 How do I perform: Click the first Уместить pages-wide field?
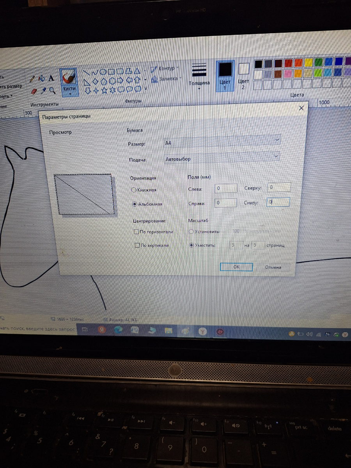(x=236, y=245)
